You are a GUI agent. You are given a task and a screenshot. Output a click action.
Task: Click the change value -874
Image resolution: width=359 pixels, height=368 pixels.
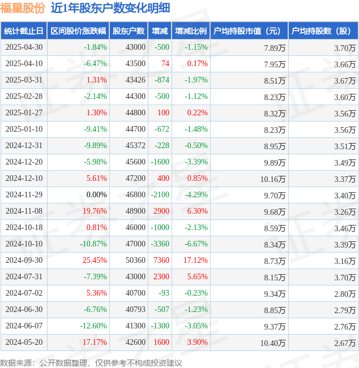[x=162, y=80]
